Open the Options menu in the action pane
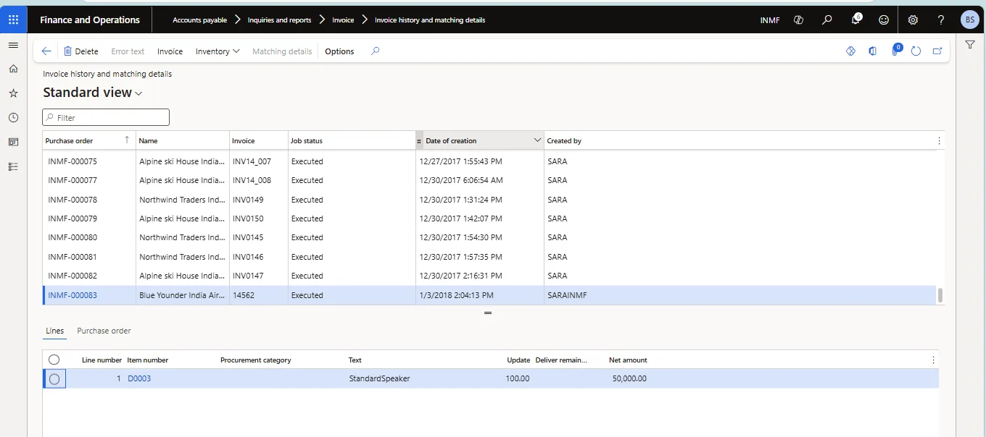 [x=339, y=51]
